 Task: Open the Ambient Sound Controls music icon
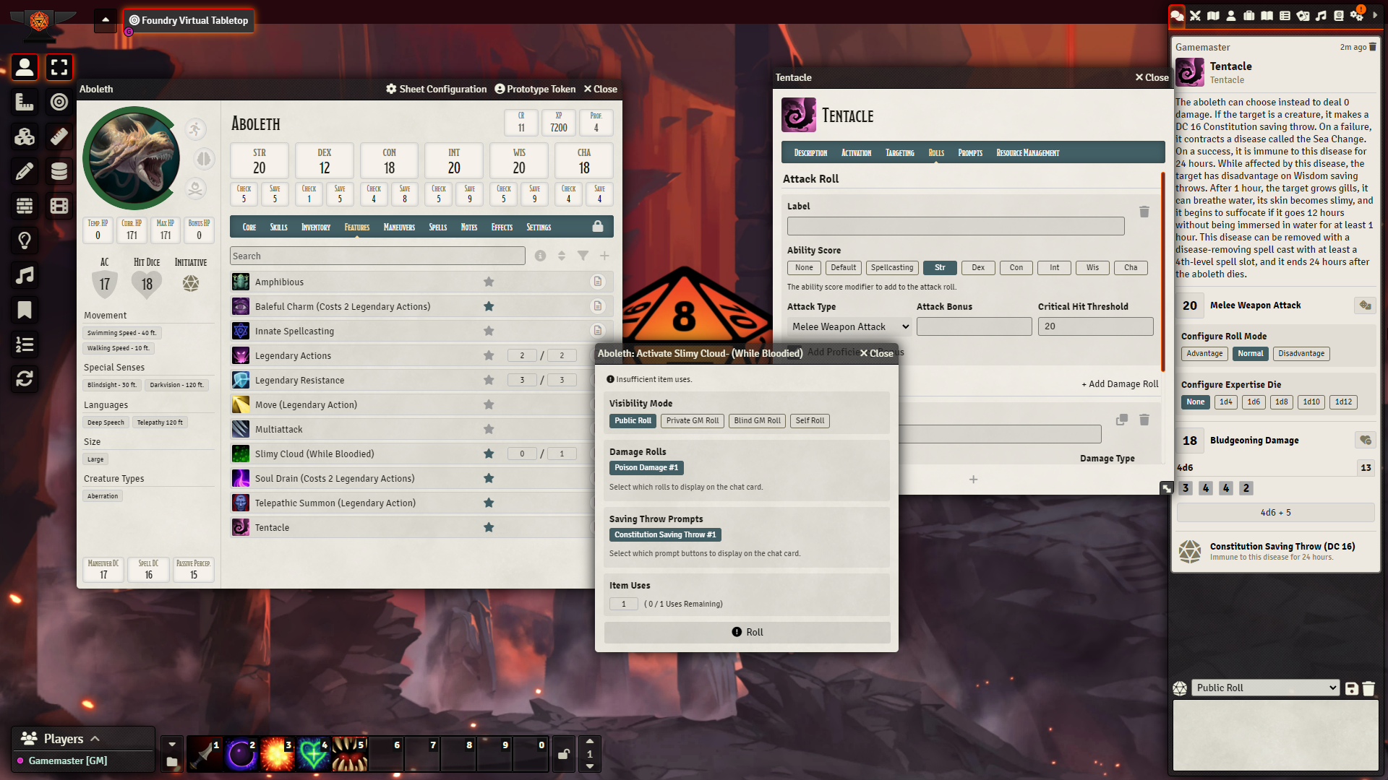pos(25,275)
